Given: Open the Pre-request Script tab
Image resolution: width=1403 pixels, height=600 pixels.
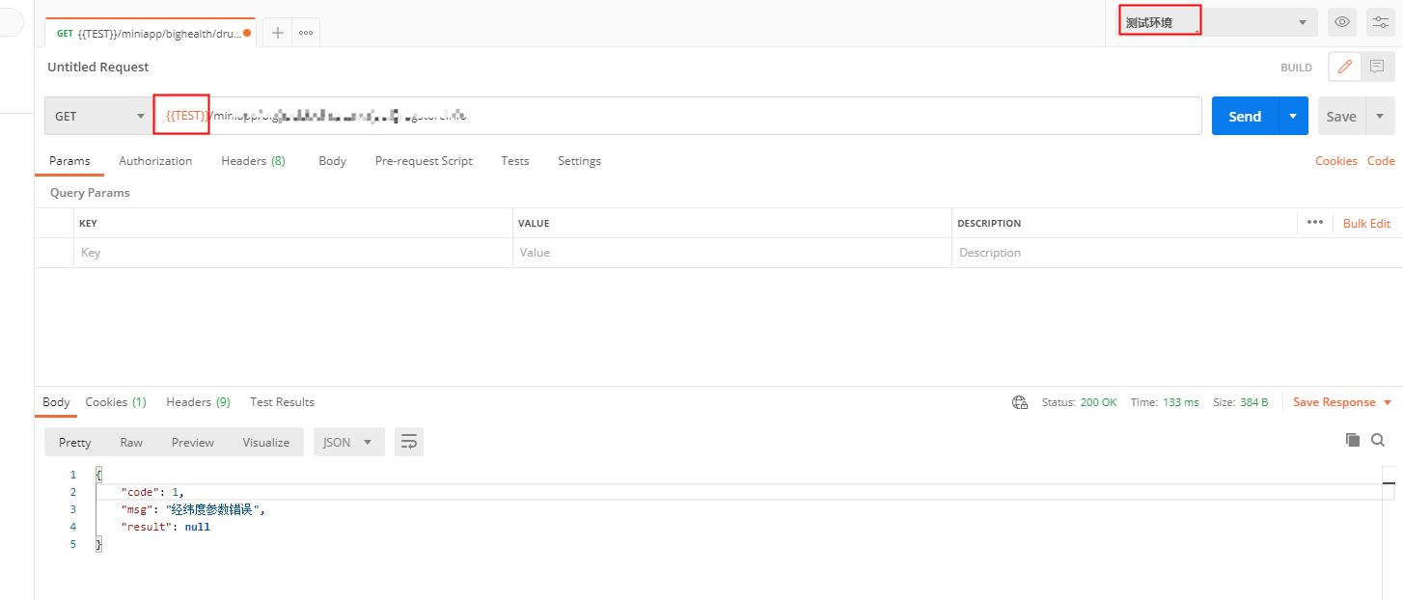Looking at the screenshot, I should (x=424, y=161).
